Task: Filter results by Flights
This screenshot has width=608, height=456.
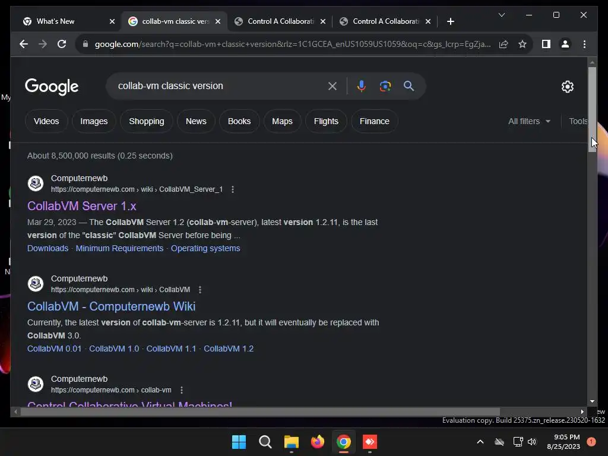Action: point(326,121)
